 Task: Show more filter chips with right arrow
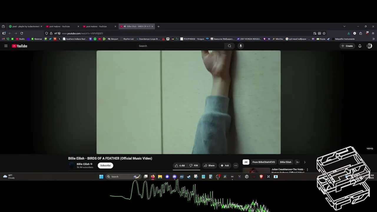[305, 162]
